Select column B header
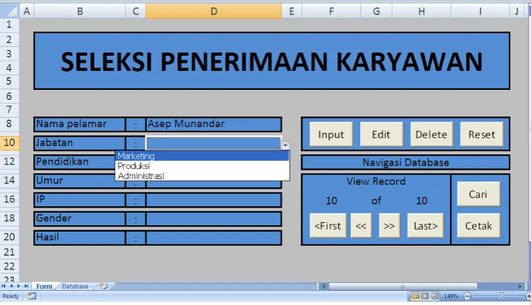The image size is (531, 305). tap(80, 11)
